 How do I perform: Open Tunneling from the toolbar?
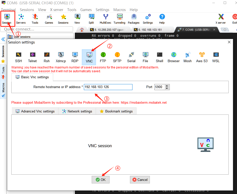click(119, 19)
